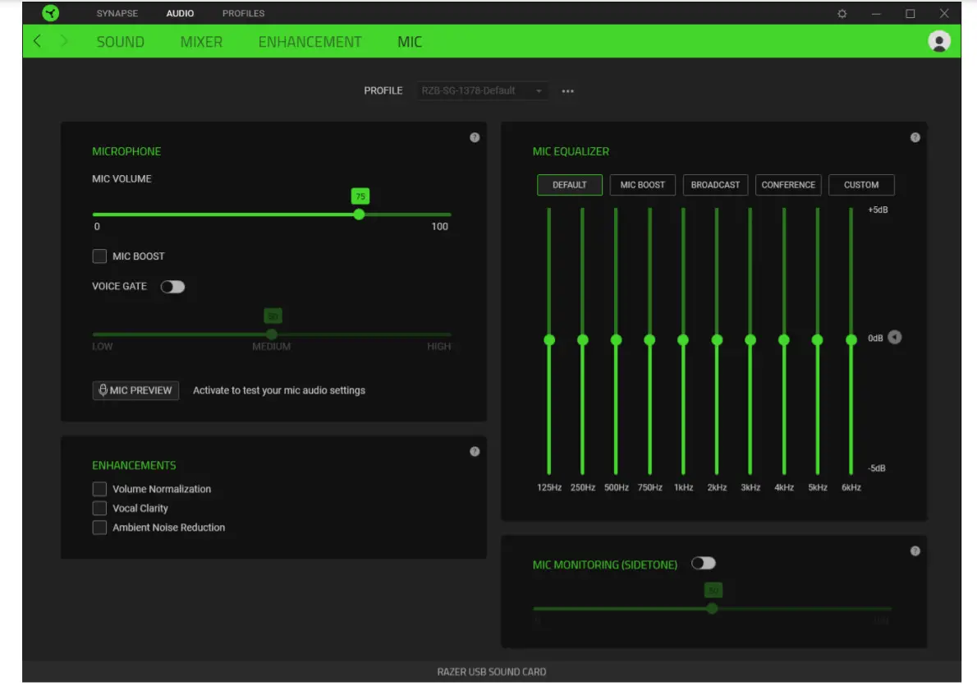The image size is (977, 691).
Task: Open Mic Equalizer help icon
Action: pos(915,137)
